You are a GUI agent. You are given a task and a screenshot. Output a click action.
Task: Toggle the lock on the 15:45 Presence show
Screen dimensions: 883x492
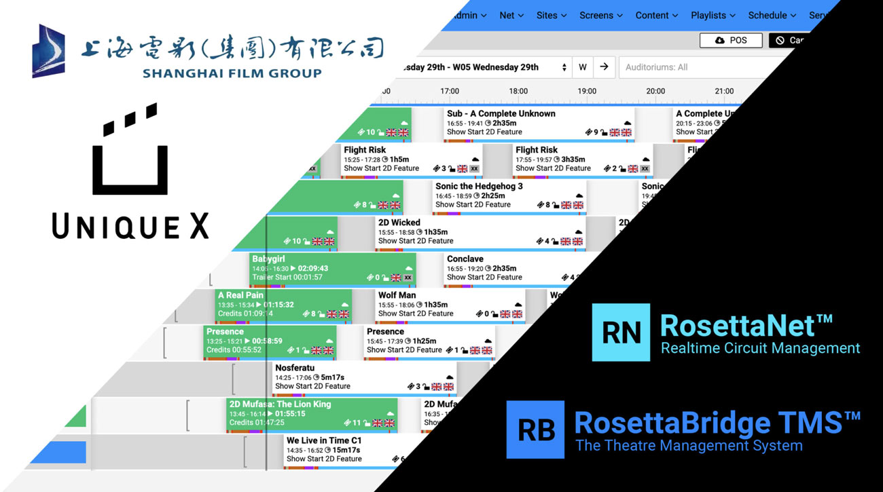click(x=464, y=351)
